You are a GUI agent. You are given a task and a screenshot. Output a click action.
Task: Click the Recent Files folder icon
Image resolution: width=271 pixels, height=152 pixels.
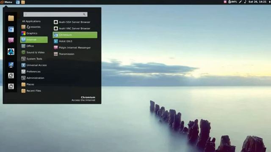[23, 91]
